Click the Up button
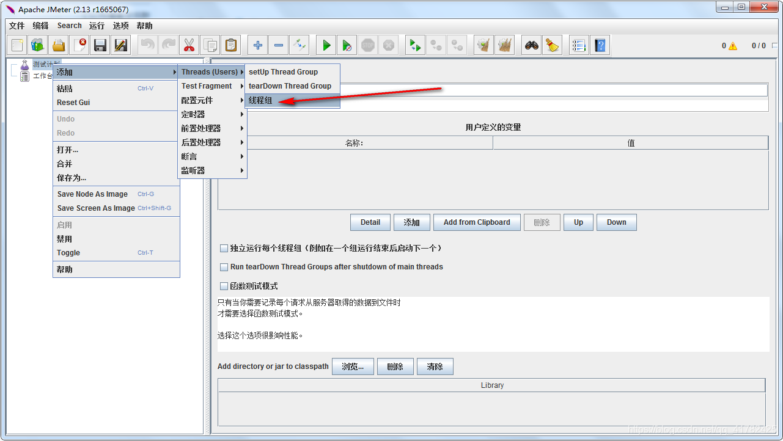The width and height of the screenshot is (783, 441). click(578, 222)
